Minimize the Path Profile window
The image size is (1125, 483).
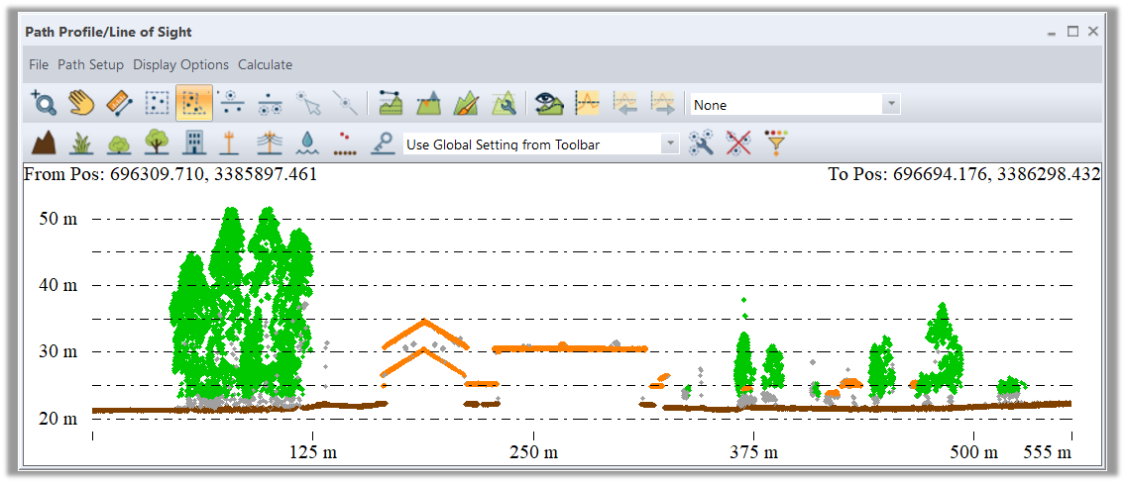coord(1051,32)
